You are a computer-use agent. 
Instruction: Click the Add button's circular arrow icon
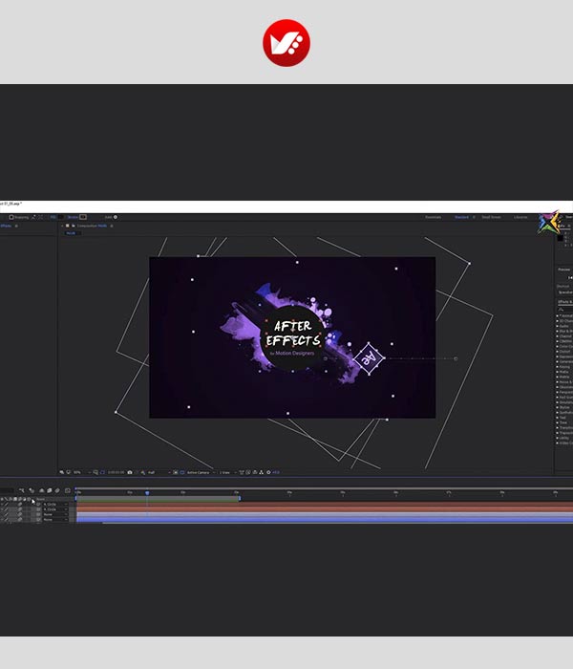click(x=116, y=217)
